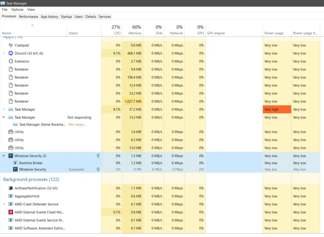Select the Renderer row using 1,027.7 MB
Image resolution: width=324 pixels, height=237 pixels.
pos(160,101)
